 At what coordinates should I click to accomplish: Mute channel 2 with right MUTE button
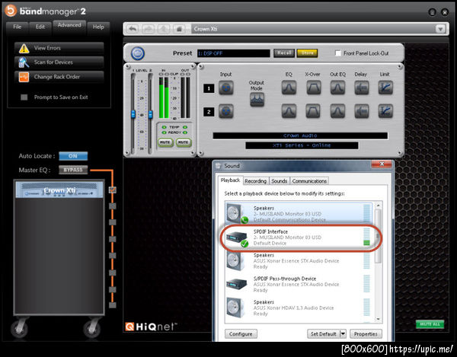[184, 142]
